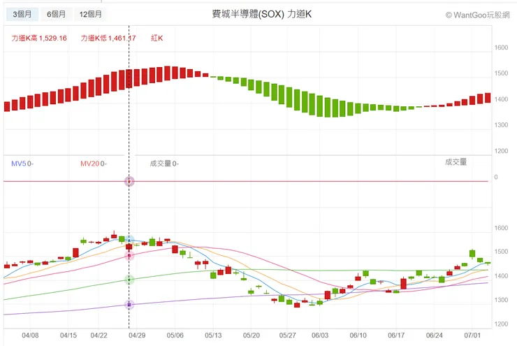This screenshot has width=517, height=346.
Task: Click the 06/03 date axis label
Action: pos(320,336)
